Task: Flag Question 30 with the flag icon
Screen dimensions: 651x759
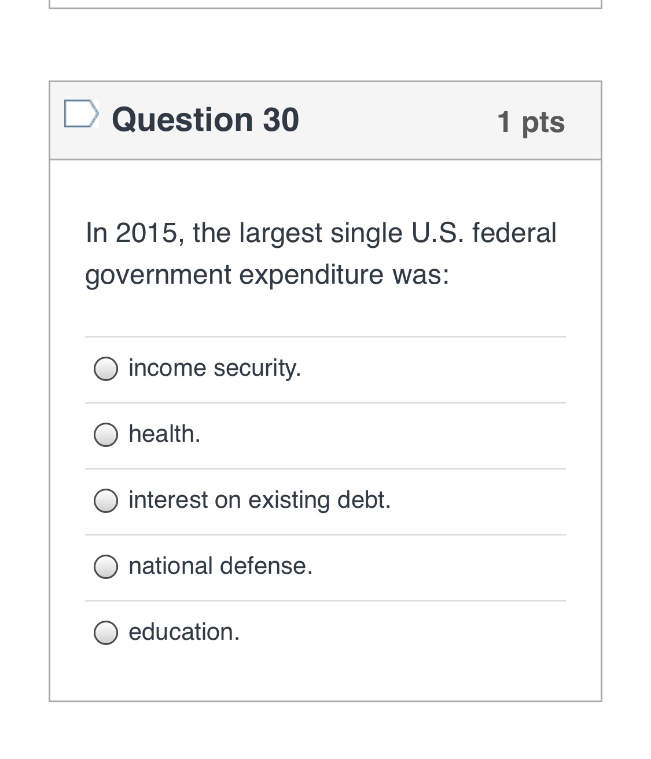Action: click(81, 113)
